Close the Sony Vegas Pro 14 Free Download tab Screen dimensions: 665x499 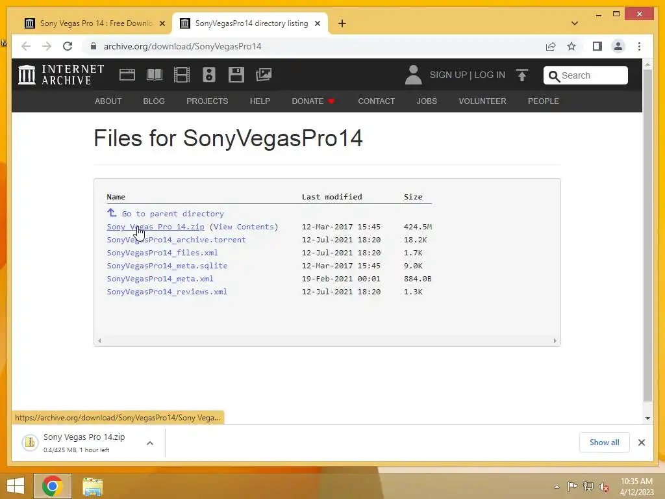pos(162,23)
